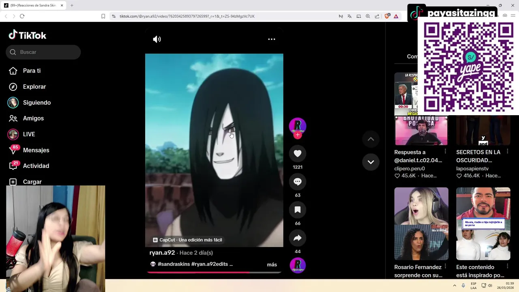Click the share page icon in address bar

(x=377, y=16)
